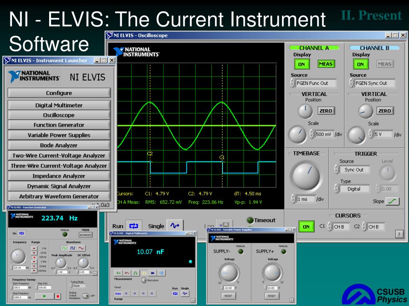
Task: Click the Configure button in Instrument Launcher
Action: (x=59, y=93)
